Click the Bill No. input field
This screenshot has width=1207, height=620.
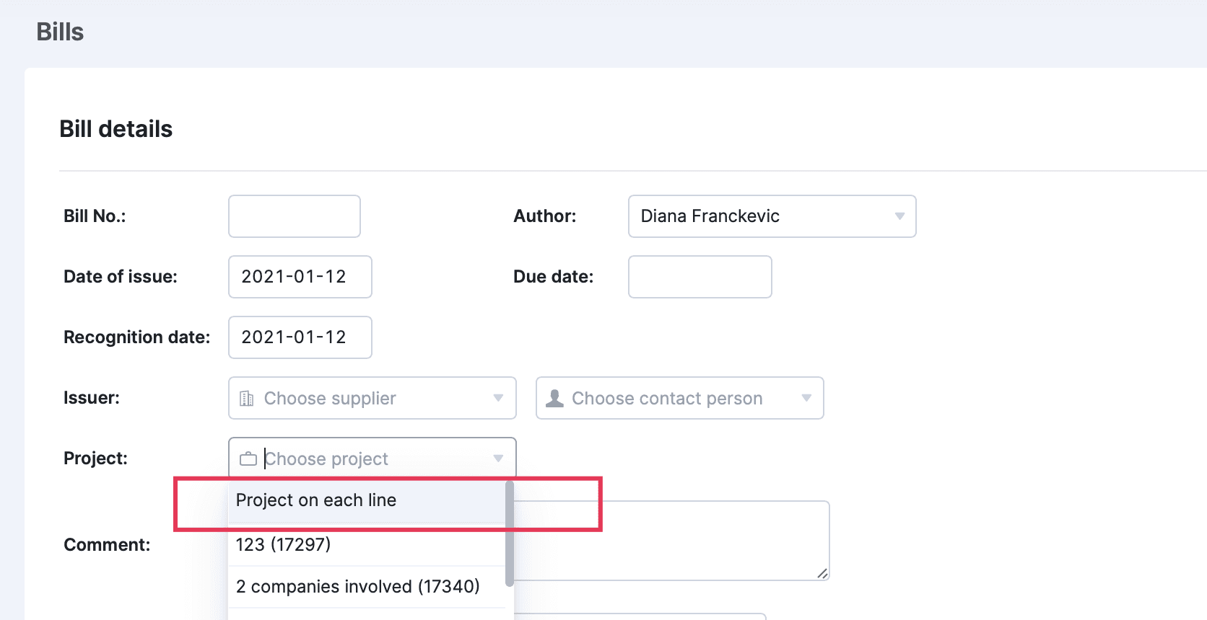tap(295, 216)
